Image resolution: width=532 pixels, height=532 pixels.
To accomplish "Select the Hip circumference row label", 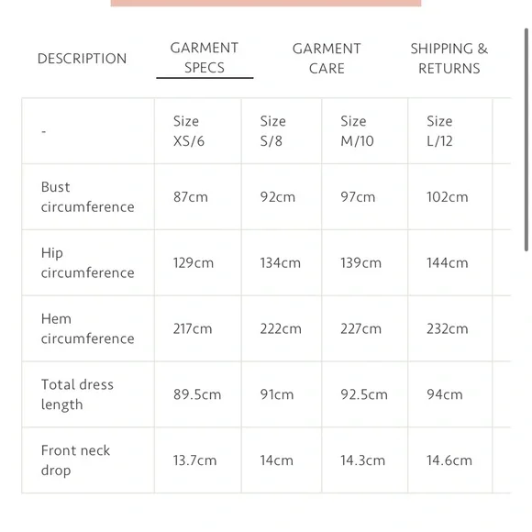I will 87,262.
